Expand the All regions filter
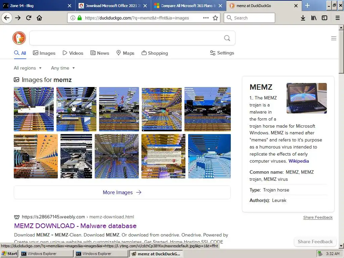The image size is (344, 258). click(28, 68)
